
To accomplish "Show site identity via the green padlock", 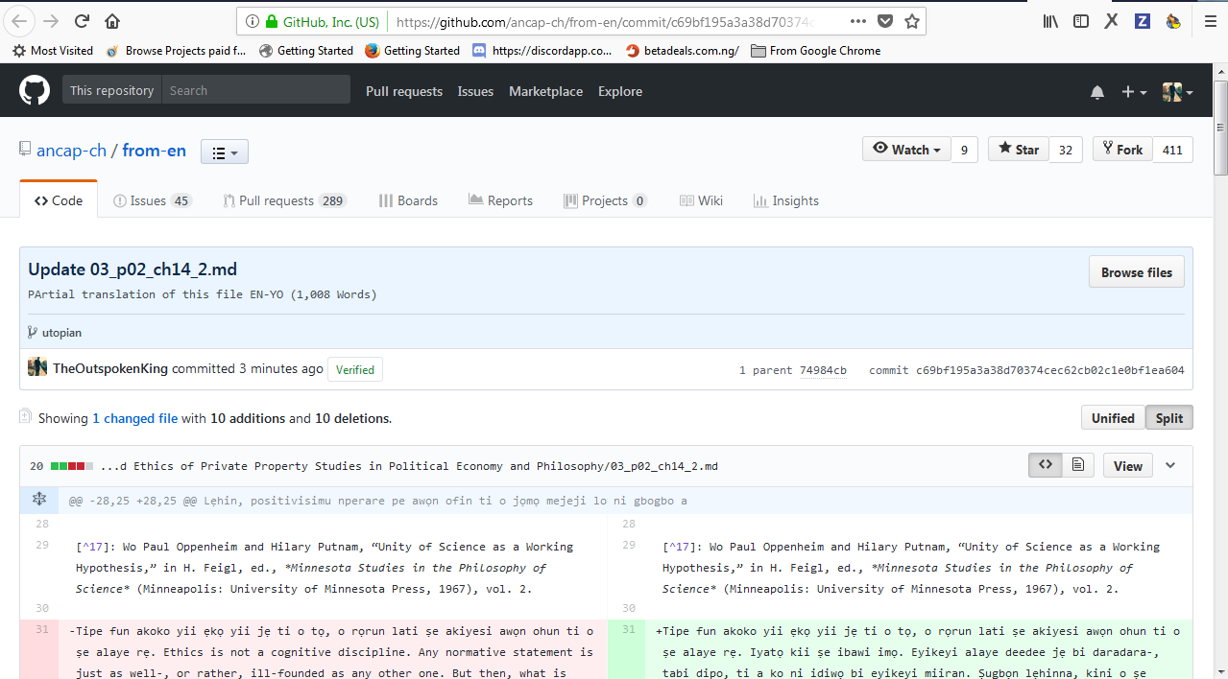I will pyautogui.click(x=272, y=21).
